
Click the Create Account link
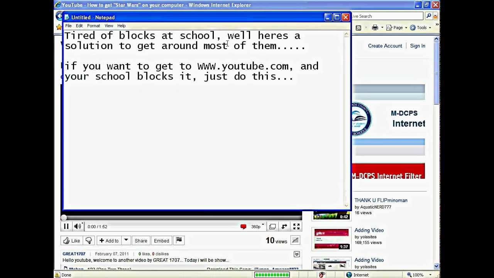(385, 46)
